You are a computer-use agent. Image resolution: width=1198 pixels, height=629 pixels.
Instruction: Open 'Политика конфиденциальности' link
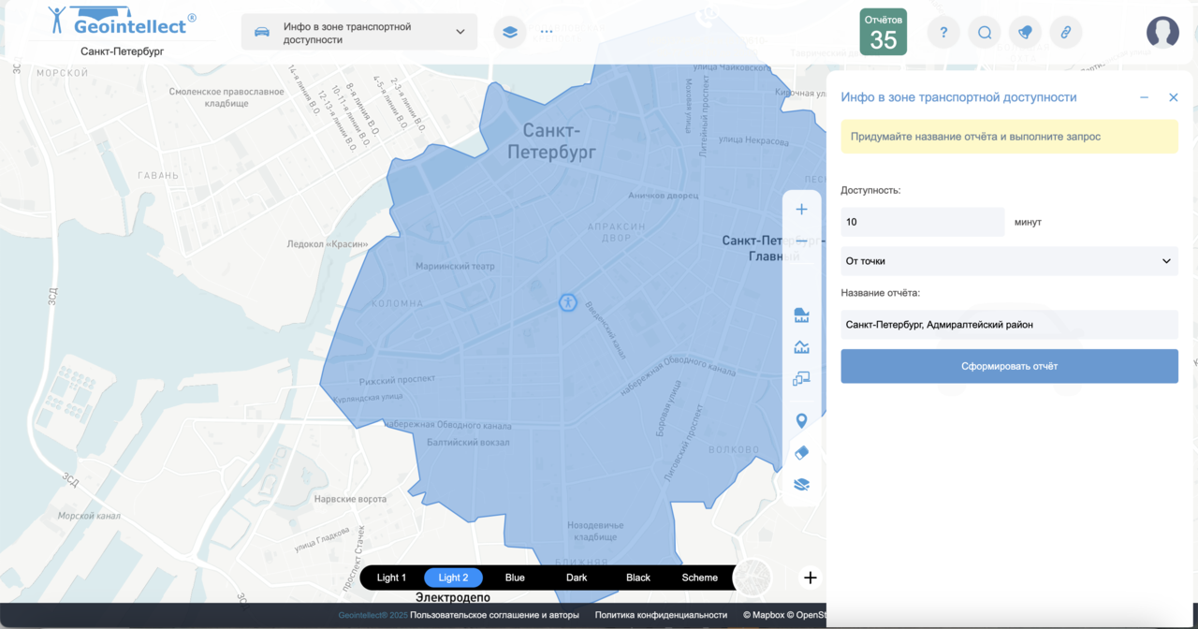tap(661, 615)
